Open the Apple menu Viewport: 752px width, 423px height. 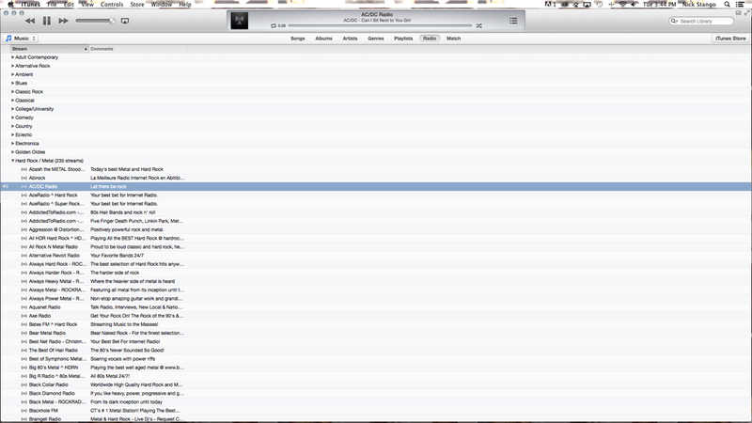click(x=10, y=5)
